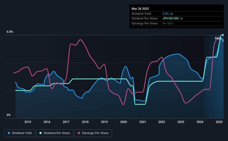Select the 2022 x-axis label
The height and width of the screenshot is (141, 228).
point(162,122)
